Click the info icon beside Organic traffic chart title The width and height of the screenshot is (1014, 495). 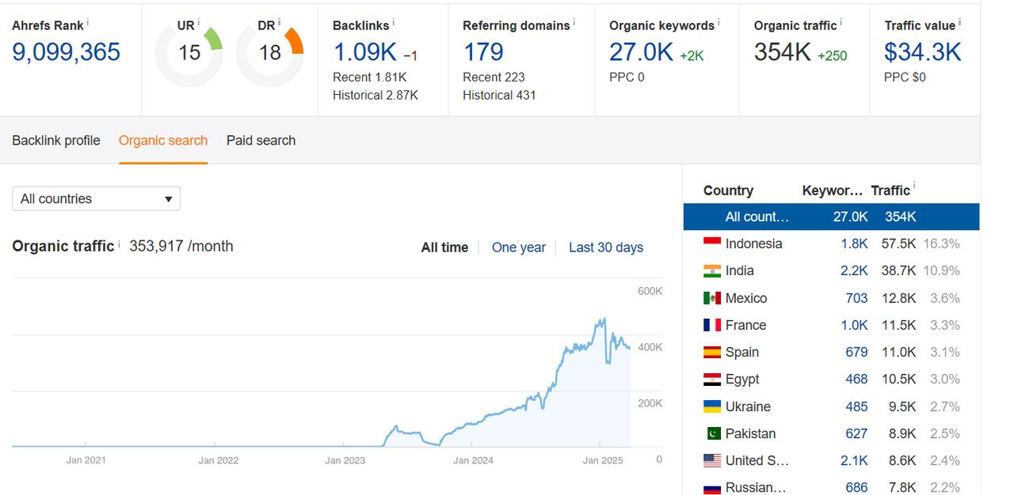pos(120,244)
